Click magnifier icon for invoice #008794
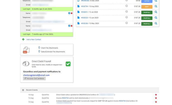 click(156, 6)
